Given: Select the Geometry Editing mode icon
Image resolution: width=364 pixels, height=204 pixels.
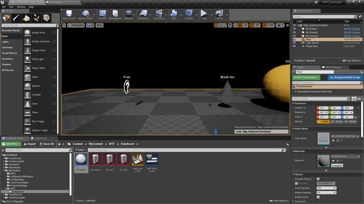Looking at the screenshot, I should (x=46, y=18).
